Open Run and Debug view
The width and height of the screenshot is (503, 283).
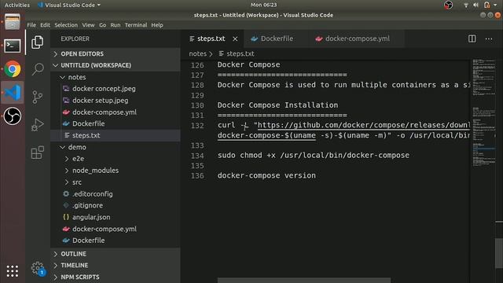[x=38, y=125]
